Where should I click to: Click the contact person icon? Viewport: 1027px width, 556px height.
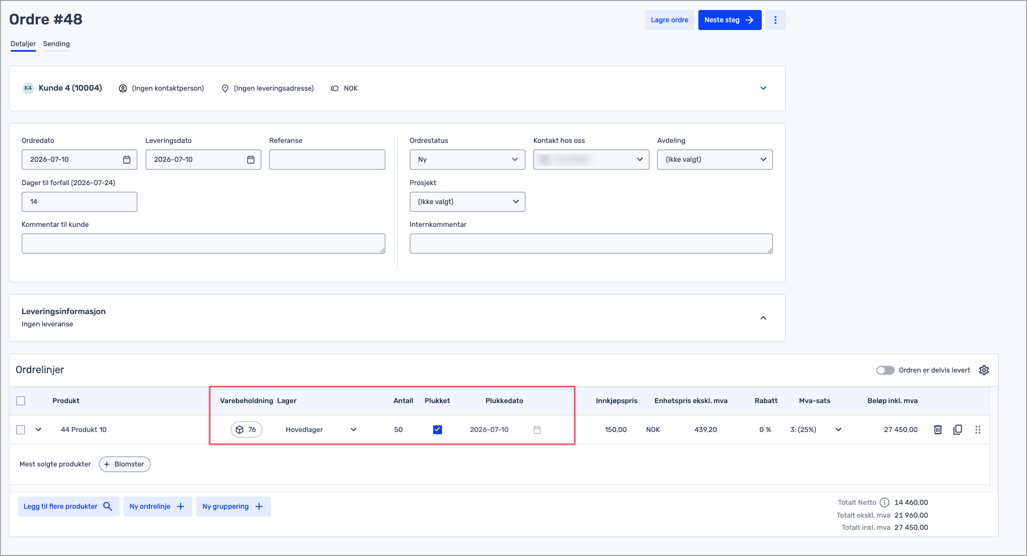click(x=123, y=88)
